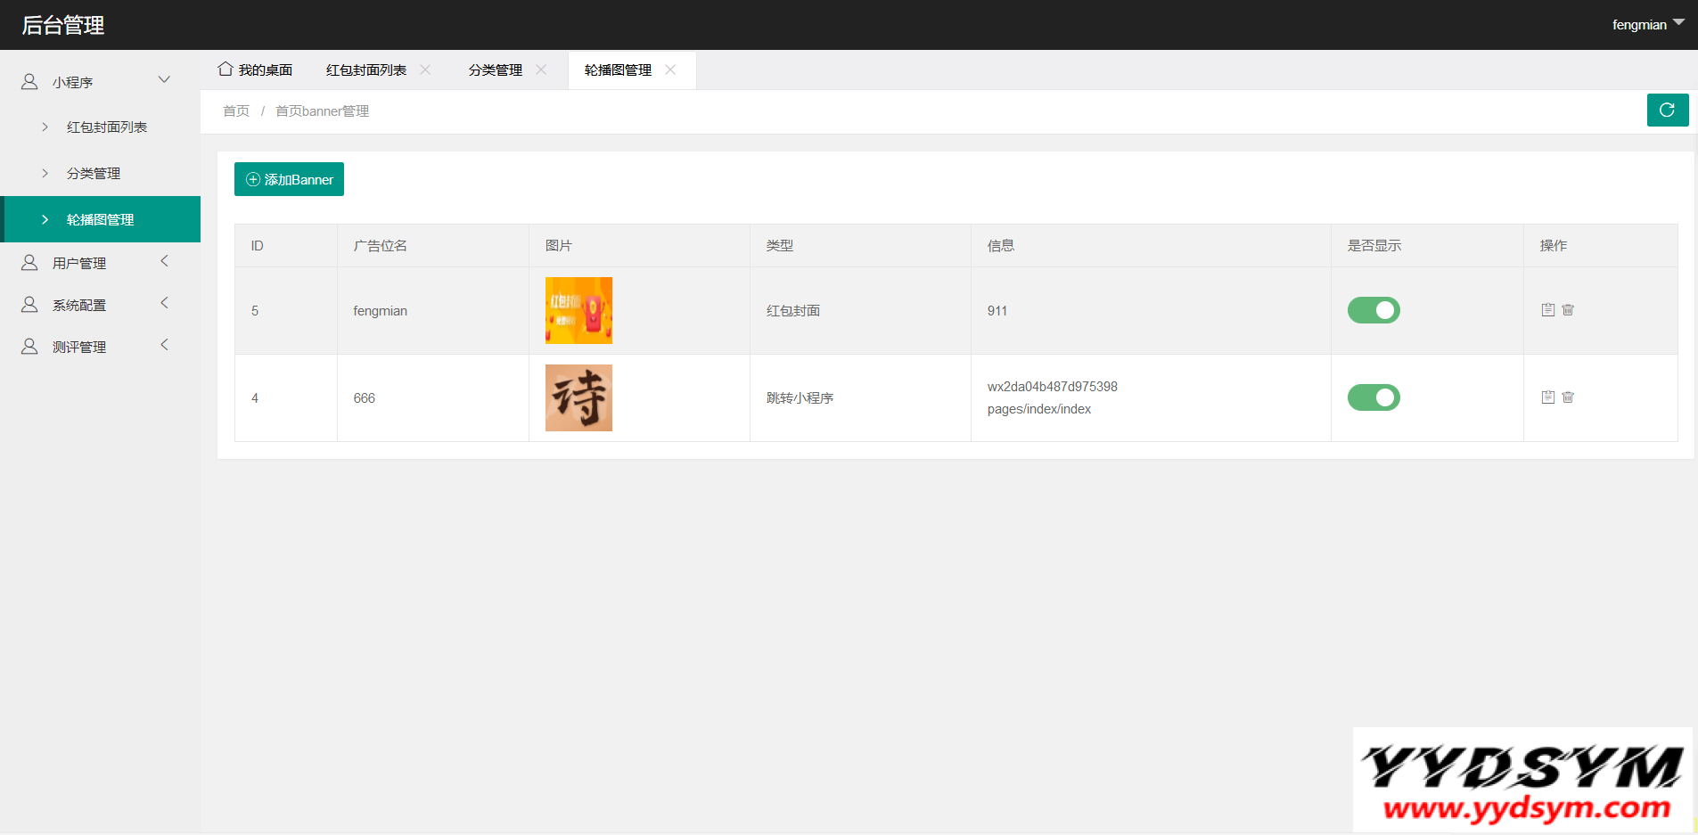Close the 分类管理 tab

541,70
